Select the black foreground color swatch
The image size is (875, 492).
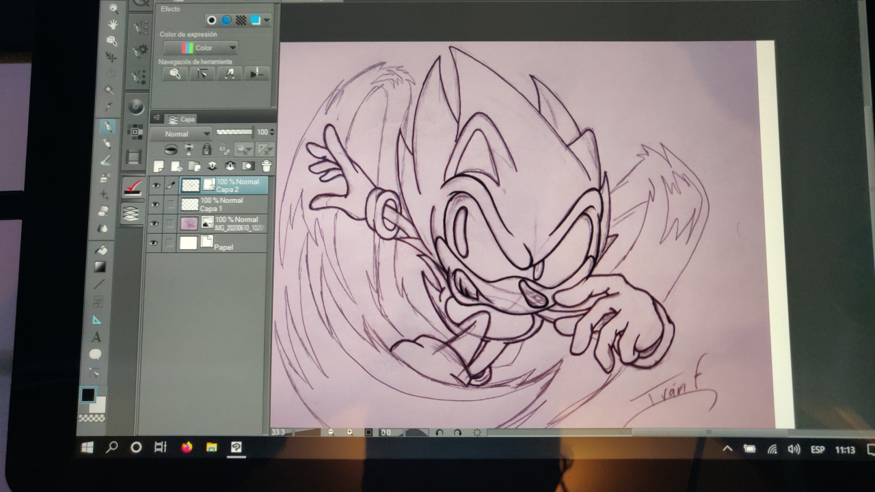[x=88, y=394]
